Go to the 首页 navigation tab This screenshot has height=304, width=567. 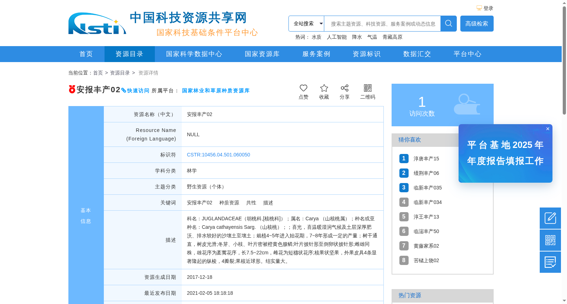coord(86,54)
